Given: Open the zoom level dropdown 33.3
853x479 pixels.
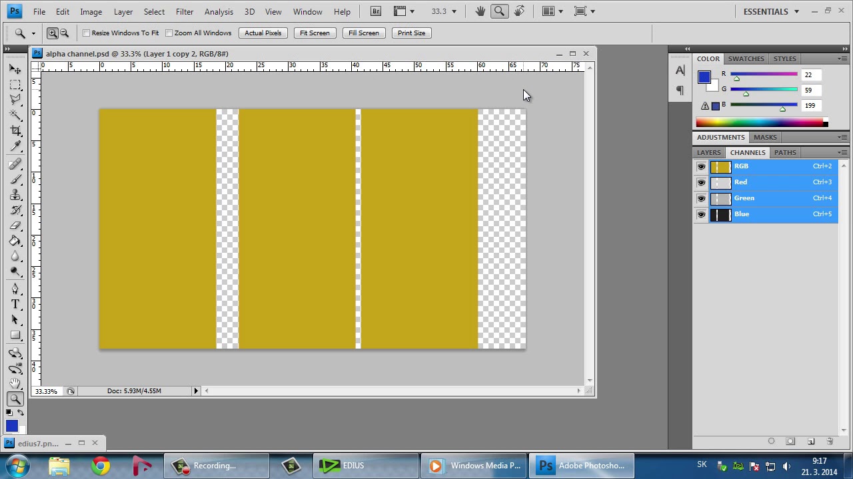Looking at the screenshot, I should click(454, 11).
